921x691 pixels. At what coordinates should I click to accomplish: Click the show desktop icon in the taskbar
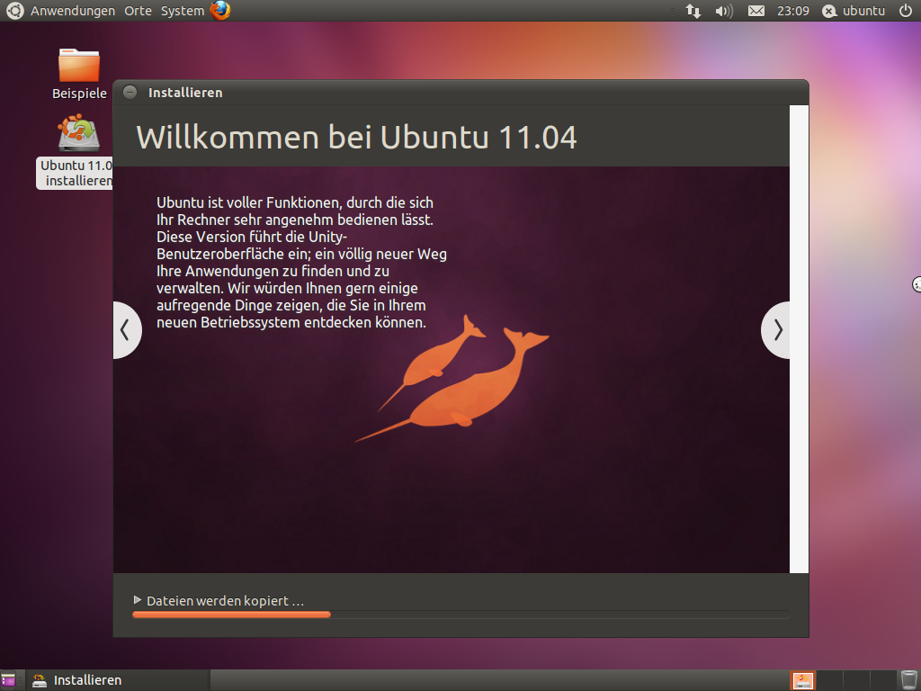[10, 680]
